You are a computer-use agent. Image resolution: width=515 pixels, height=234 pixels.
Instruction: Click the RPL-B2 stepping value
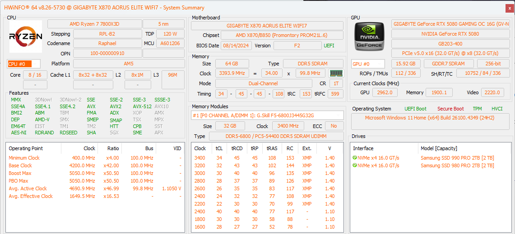tap(107, 34)
